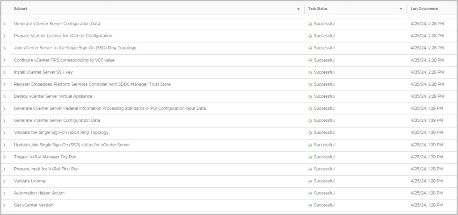
Task: Click success icon for Get vCenter Version row
Action: pyautogui.click(x=310, y=205)
